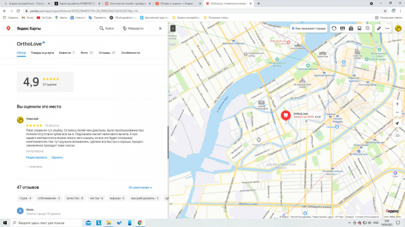Viewport: 405px width, 227px height.
Task: Show hidden system tray icons
Action: [x=349, y=223]
